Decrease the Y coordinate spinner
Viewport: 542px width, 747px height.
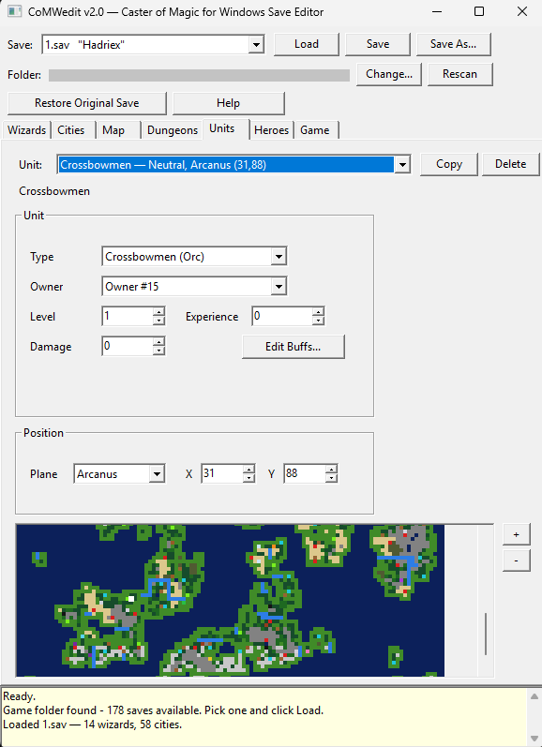[x=332, y=478]
